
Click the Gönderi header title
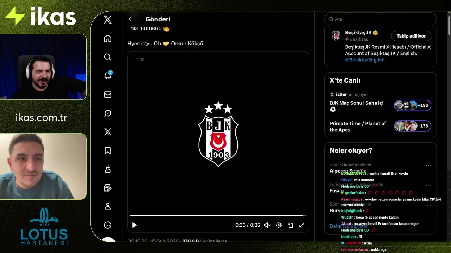click(157, 19)
